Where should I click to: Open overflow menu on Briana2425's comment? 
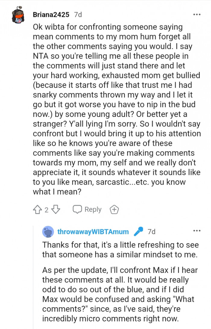[196, 14]
